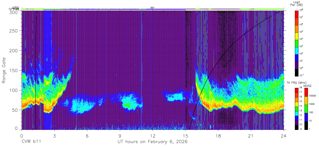319x147 pixels.
Task: Click the "Lag0 Pwr (dB)" colorbar title
Action: click(x=296, y=3)
